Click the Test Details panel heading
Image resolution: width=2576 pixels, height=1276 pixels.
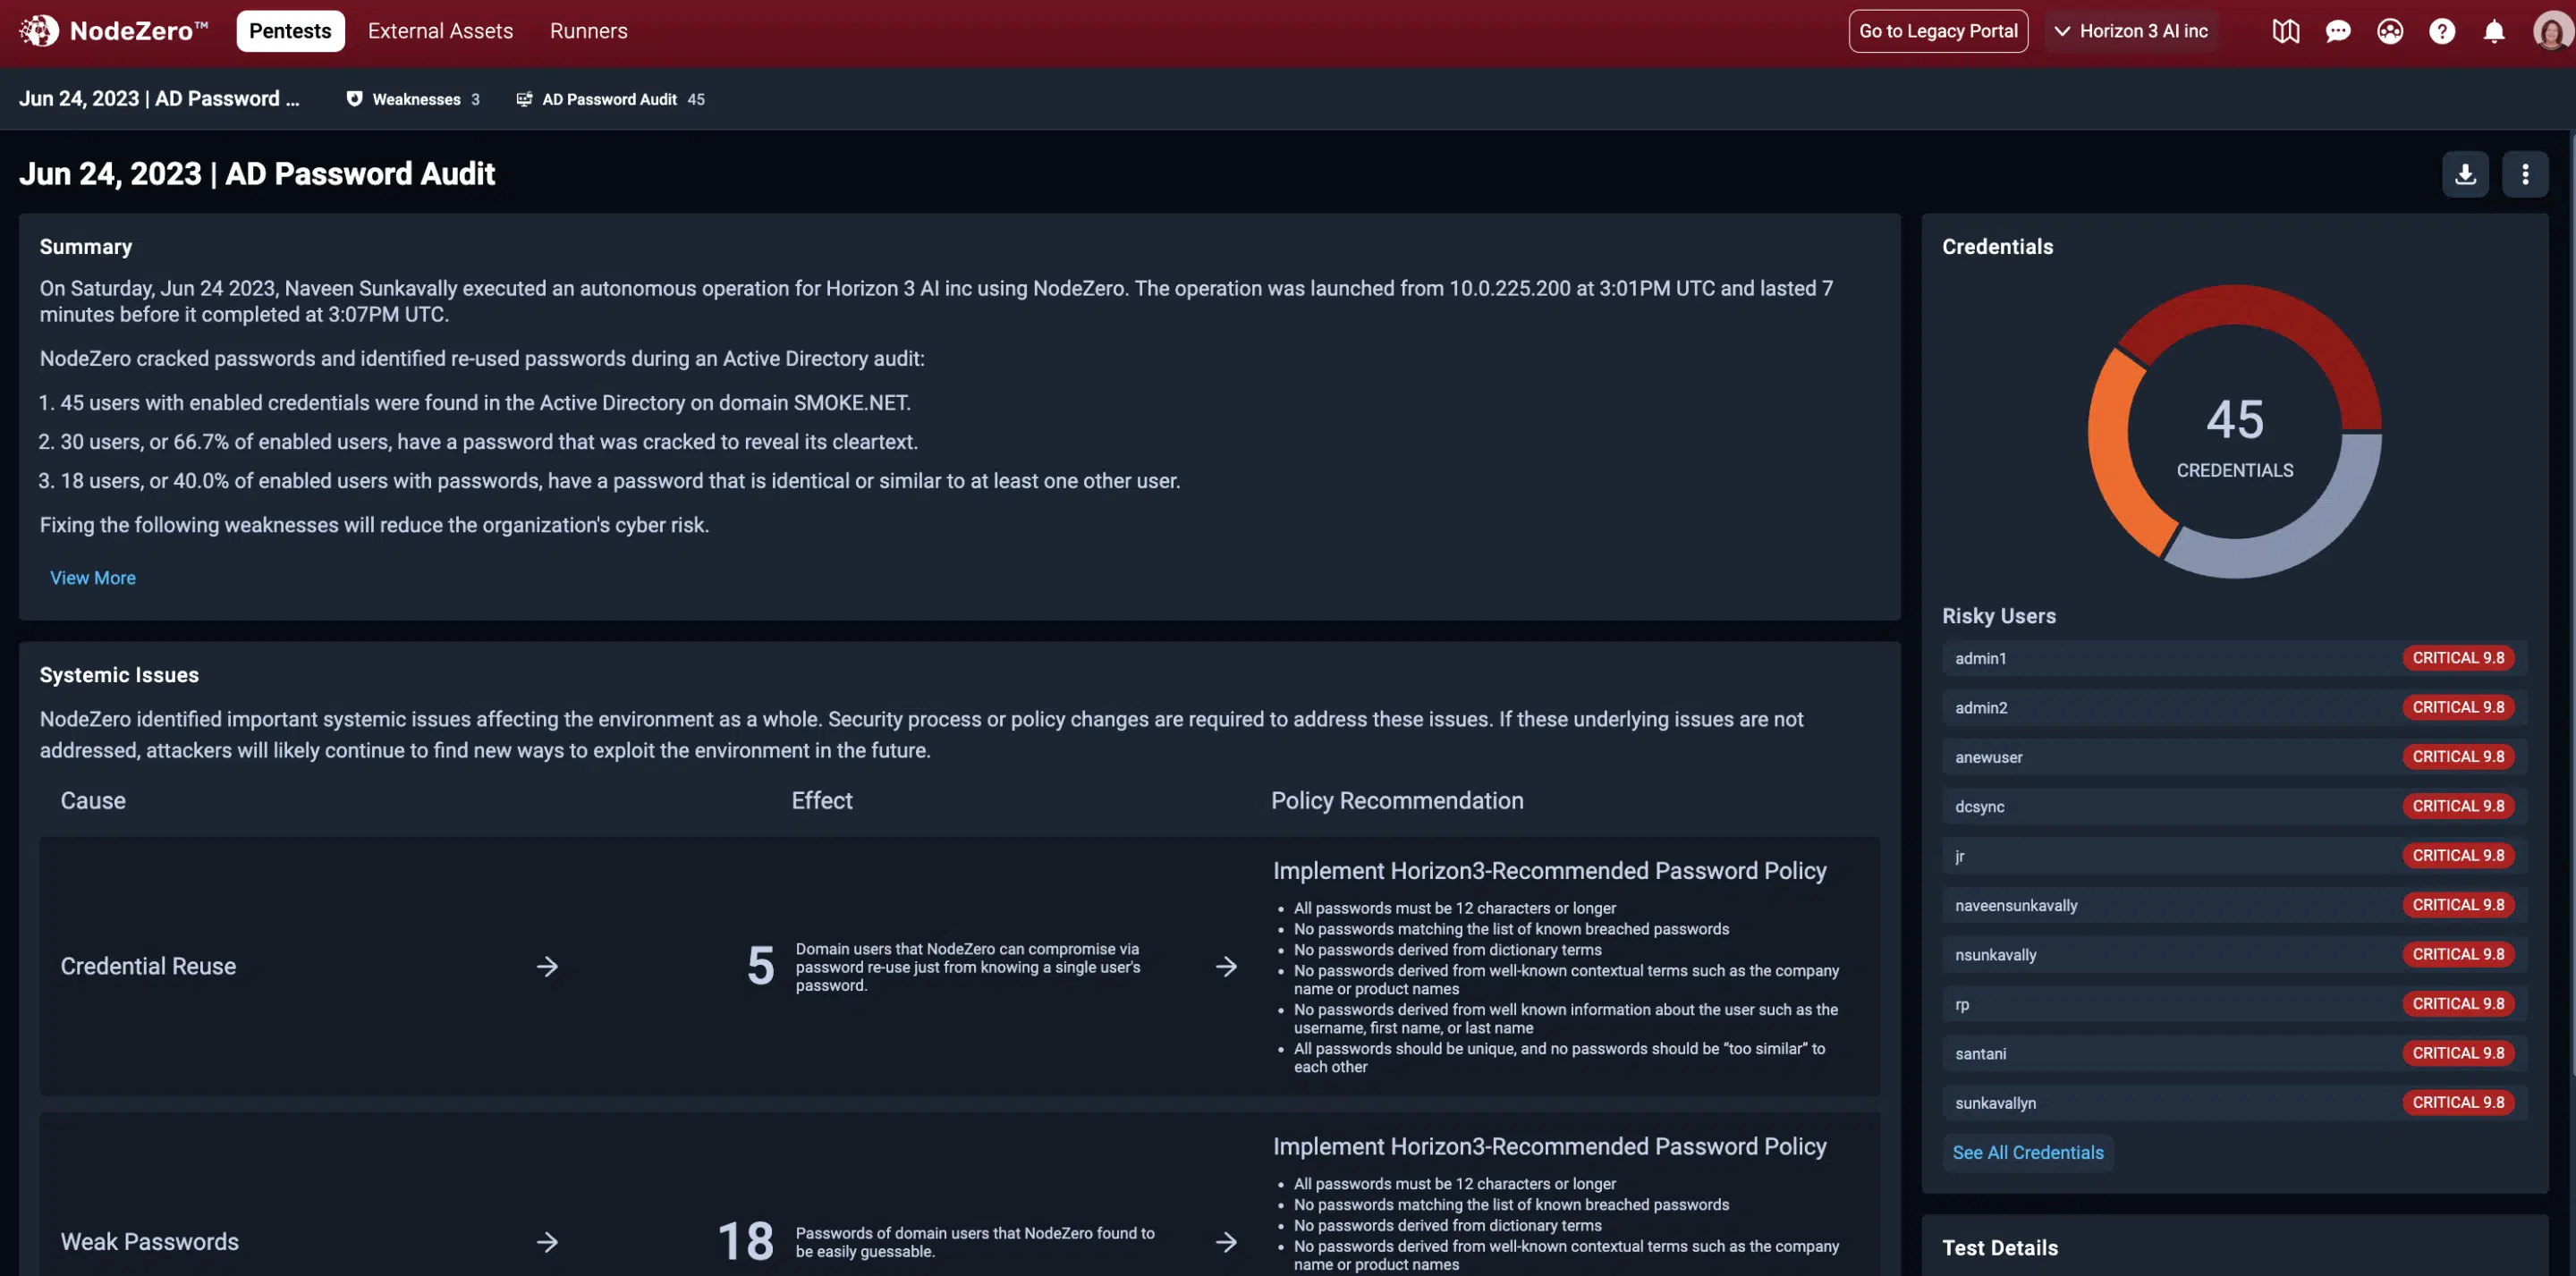tap(1999, 1247)
